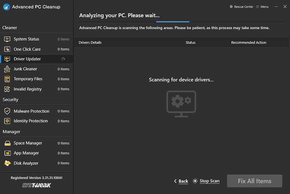Click the Disk Analyzer pie icon
The image size is (290, 194).
[7, 163]
